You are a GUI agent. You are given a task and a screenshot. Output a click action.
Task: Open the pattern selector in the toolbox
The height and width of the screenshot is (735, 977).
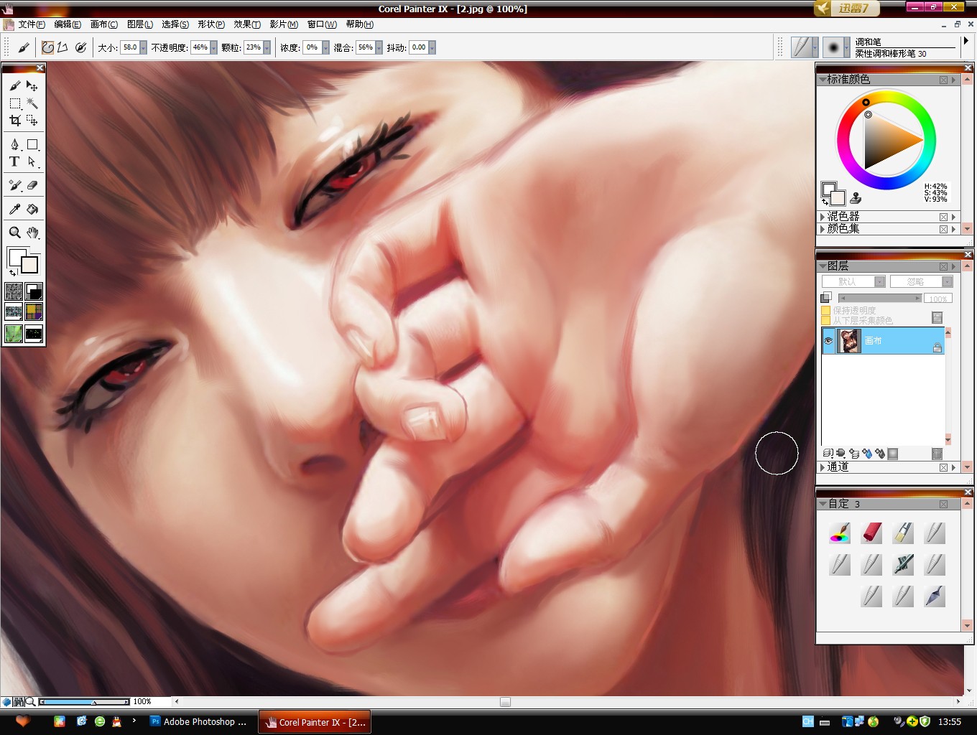coord(14,312)
